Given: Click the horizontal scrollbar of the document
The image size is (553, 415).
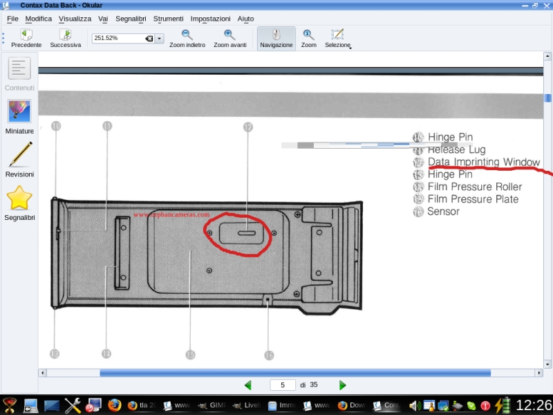Looking at the screenshot, I should [294, 373].
